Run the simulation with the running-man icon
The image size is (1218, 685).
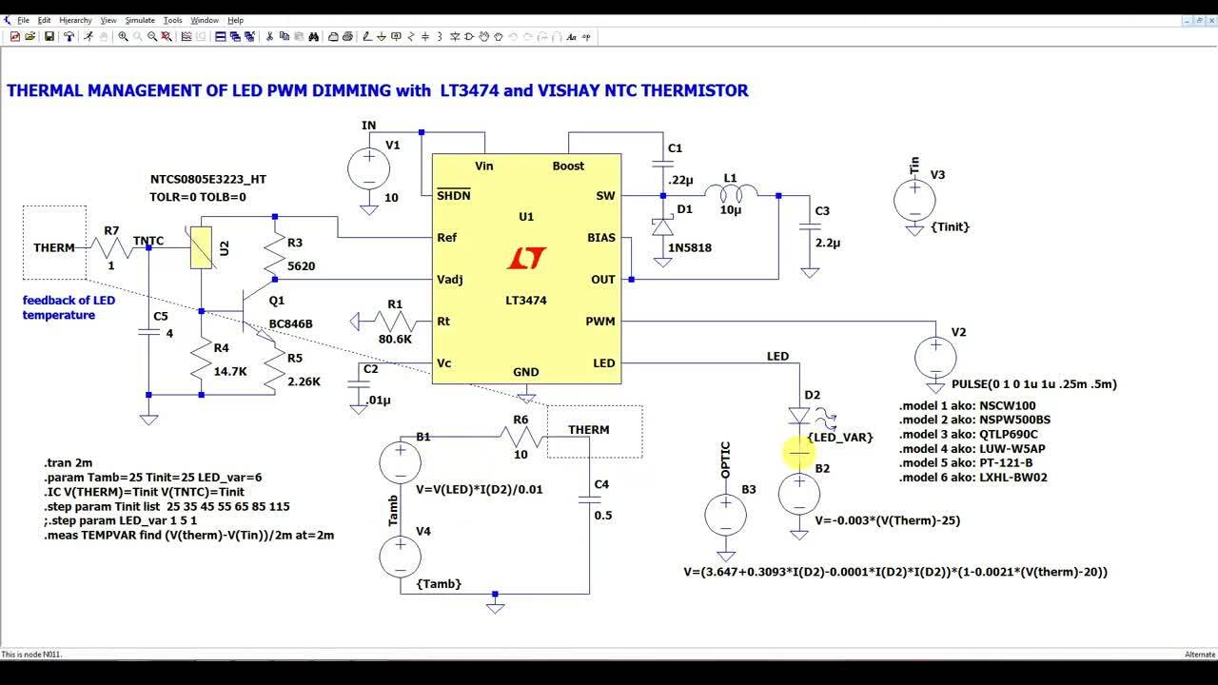[x=88, y=37]
